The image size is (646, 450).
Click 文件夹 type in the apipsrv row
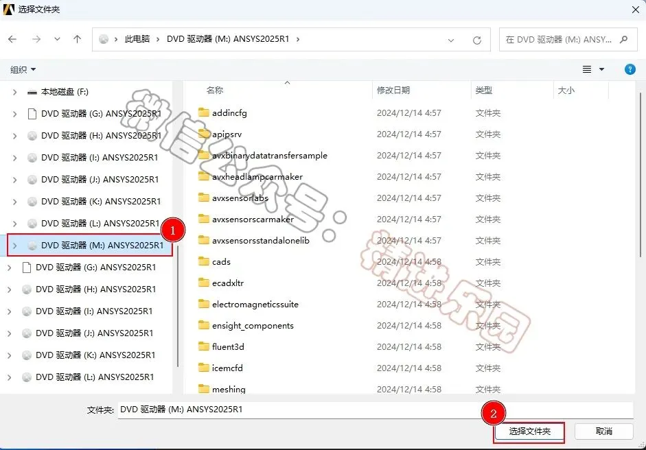point(488,134)
